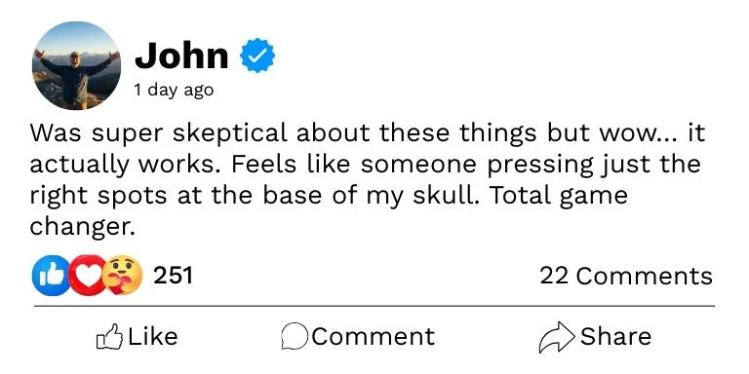Select the Share text label
Screen dimensions: 749x374
[615, 336]
